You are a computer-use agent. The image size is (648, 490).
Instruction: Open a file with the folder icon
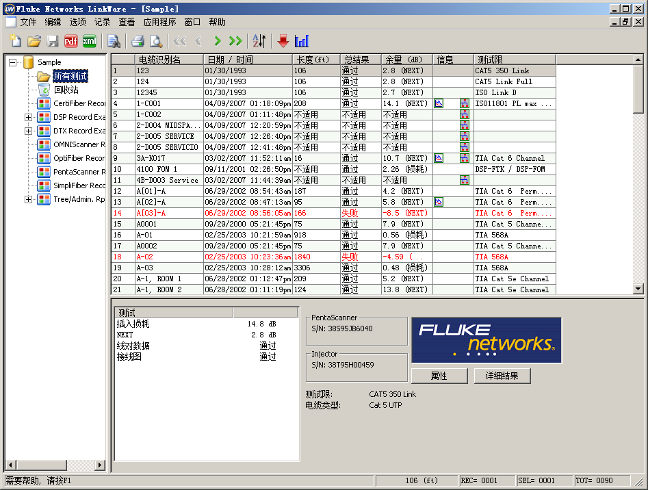coord(34,41)
